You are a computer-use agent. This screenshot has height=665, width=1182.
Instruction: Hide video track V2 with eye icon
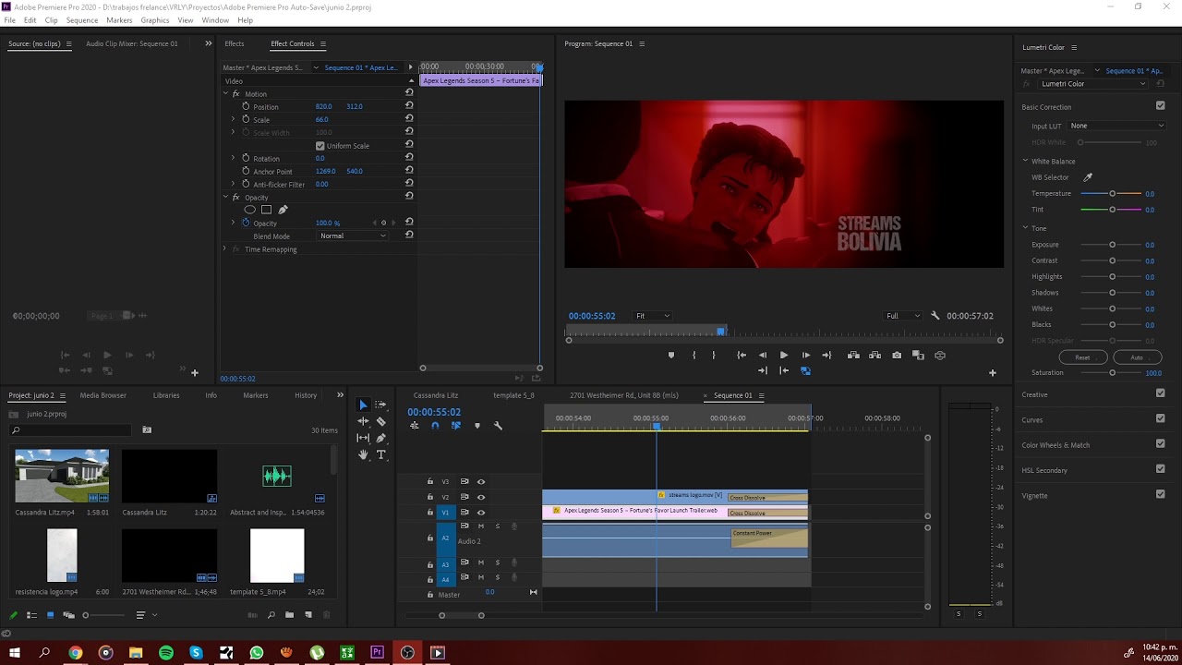tap(480, 497)
